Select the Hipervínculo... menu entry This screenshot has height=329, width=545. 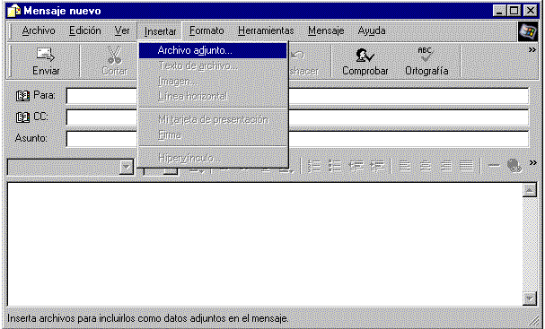coord(213,159)
